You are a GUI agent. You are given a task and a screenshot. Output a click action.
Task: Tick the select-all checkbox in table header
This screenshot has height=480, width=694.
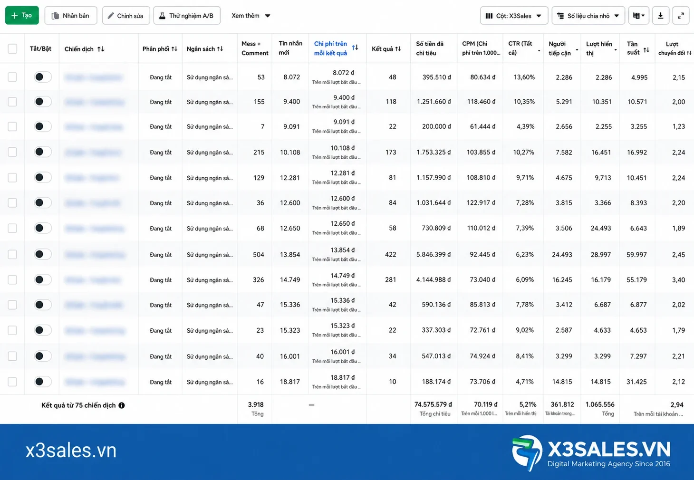point(12,48)
